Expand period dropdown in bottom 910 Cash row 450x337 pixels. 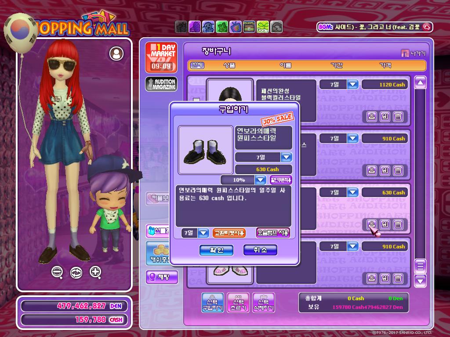353,246
